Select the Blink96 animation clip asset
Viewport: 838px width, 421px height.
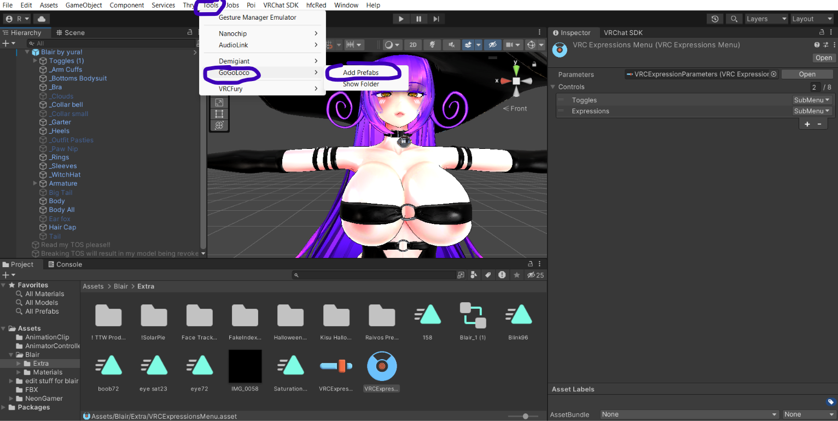coord(517,315)
